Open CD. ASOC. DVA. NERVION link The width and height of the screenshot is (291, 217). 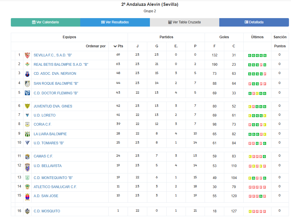pyautogui.click(x=55, y=74)
